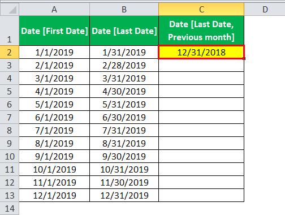The image size is (285, 215).
Task: Select the cell with 6/30/2019
Action: [x=124, y=117]
